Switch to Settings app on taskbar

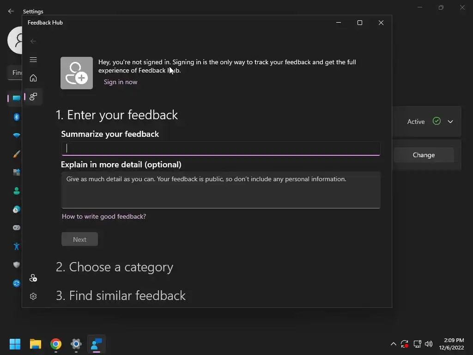coord(76,344)
